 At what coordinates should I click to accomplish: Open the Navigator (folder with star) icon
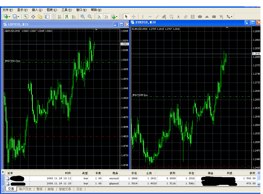pyautogui.click(x=40, y=17)
